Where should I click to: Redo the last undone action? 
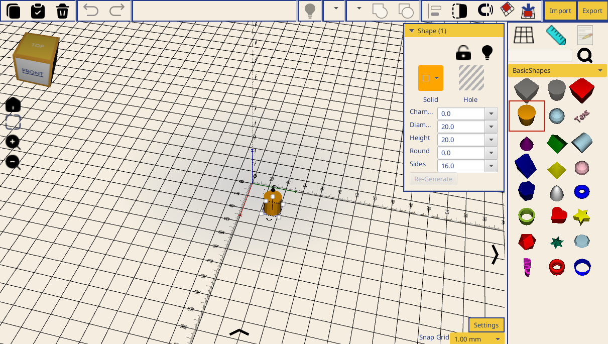pos(117,10)
